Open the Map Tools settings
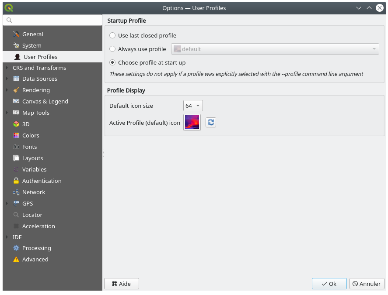Screen dimensions: 388x295 35,113
